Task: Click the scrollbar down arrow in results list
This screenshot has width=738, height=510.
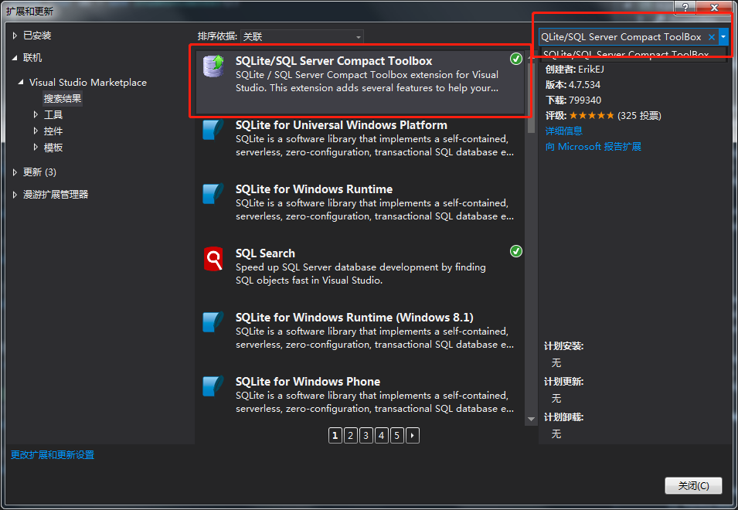Action: click(x=531, y=419)
